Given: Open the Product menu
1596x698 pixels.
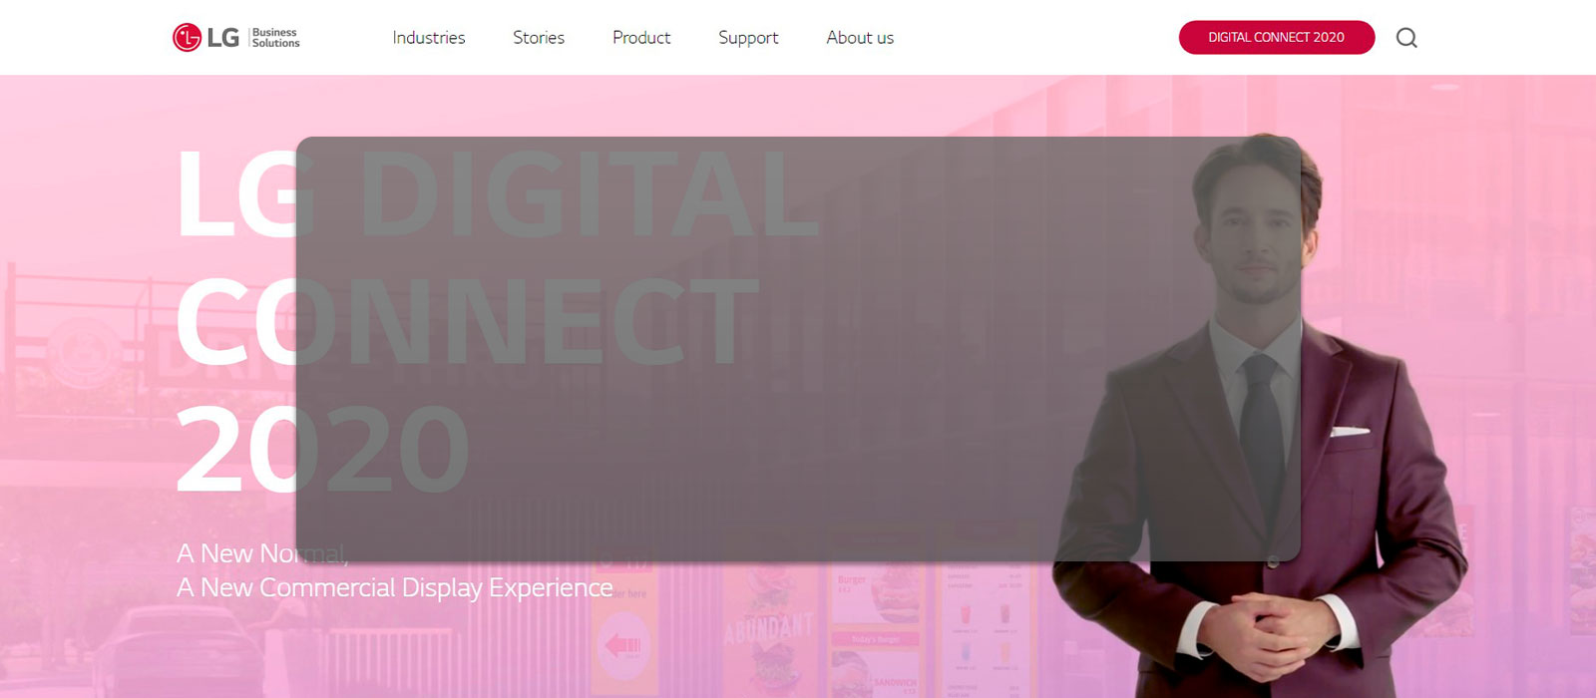Looking at the screenshot, I should click(641, 38).
